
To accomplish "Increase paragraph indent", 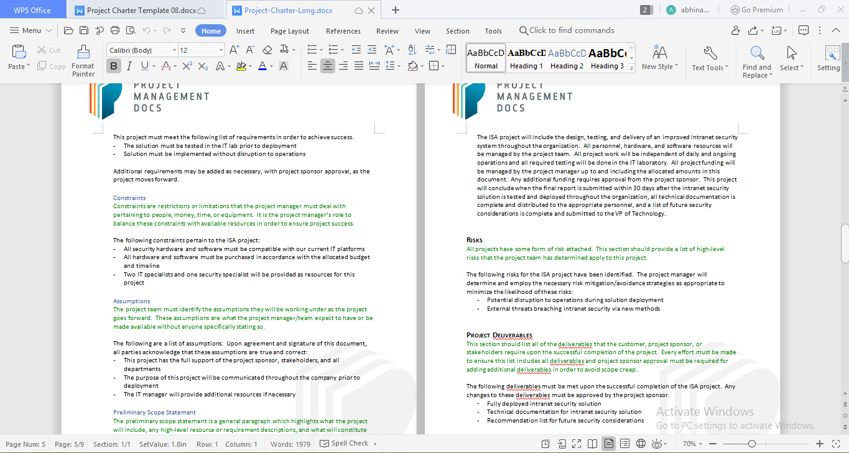I will (372, 50).
